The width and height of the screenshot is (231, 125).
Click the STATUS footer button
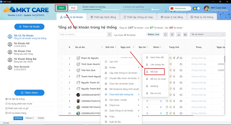[x=18, y=118]
